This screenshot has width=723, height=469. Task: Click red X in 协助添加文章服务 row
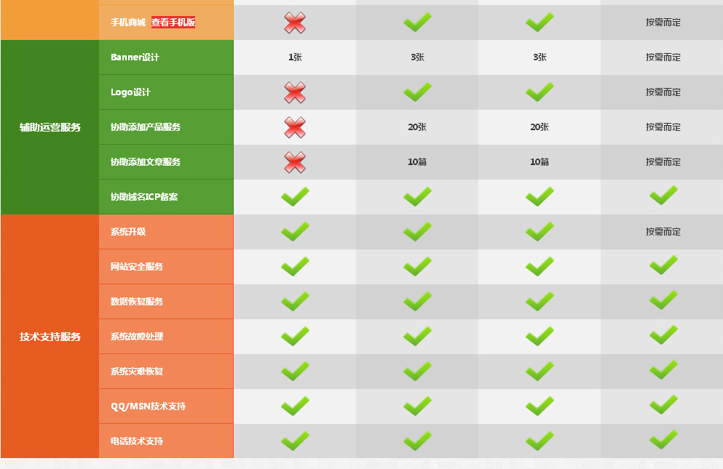[295, 162]
